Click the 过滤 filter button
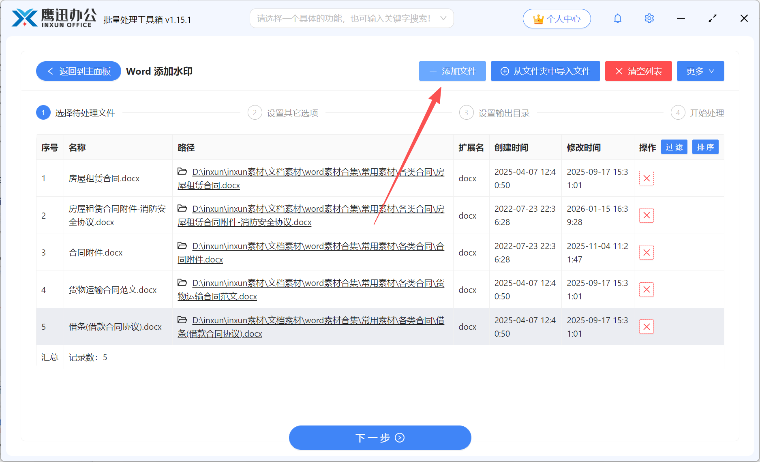 point(674,147)
